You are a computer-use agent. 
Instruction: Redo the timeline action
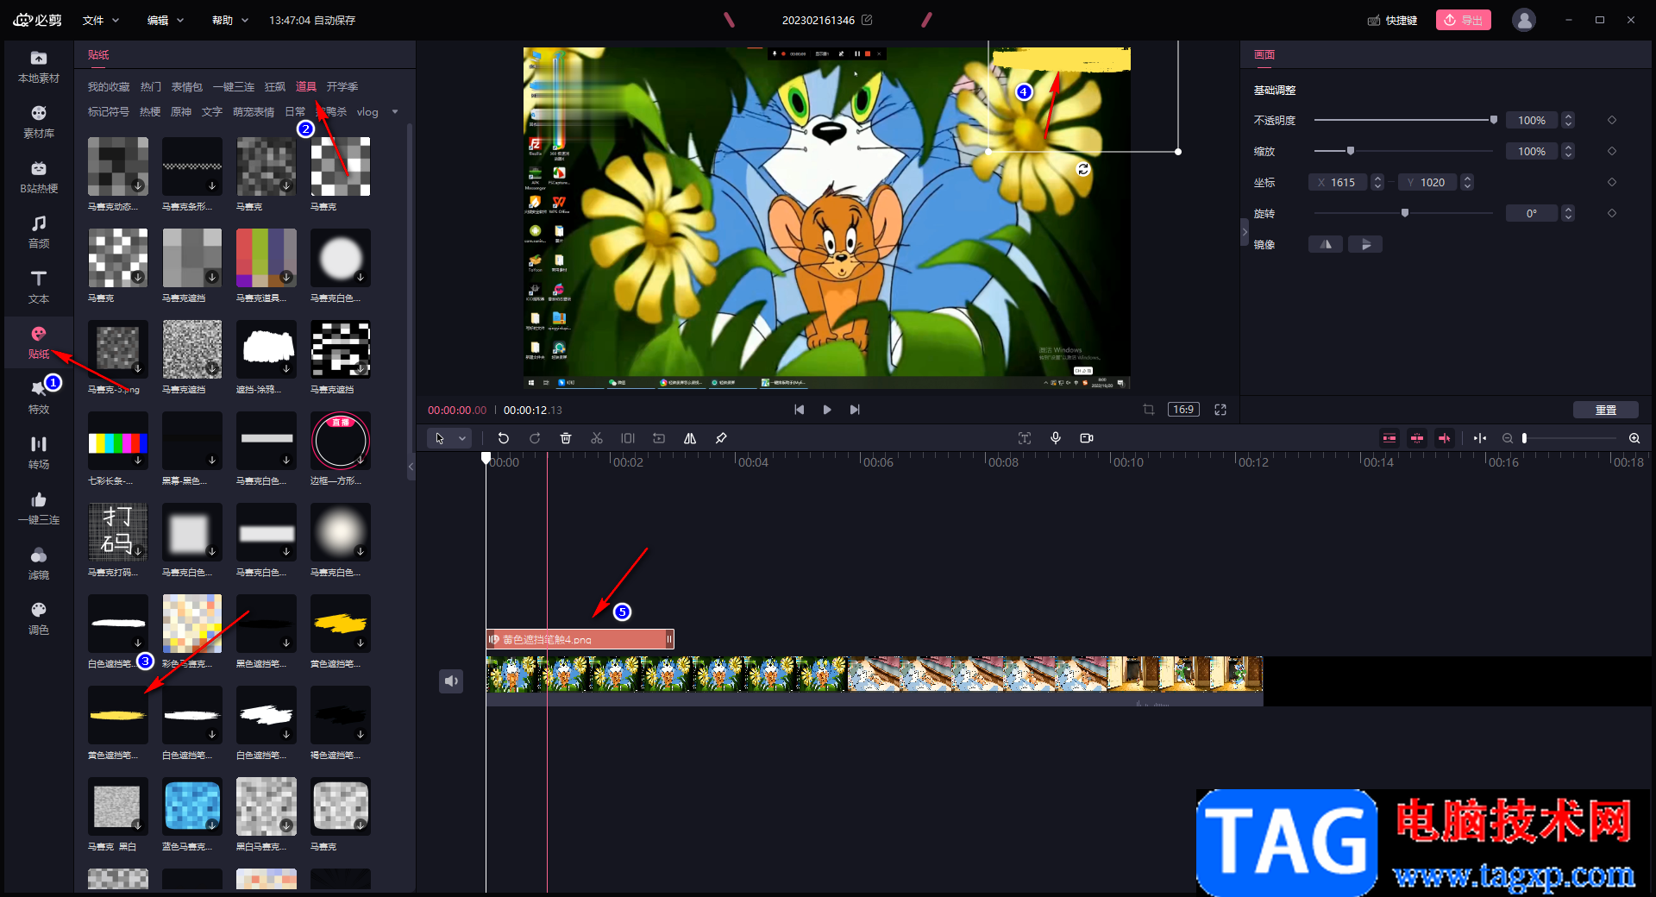535,438
